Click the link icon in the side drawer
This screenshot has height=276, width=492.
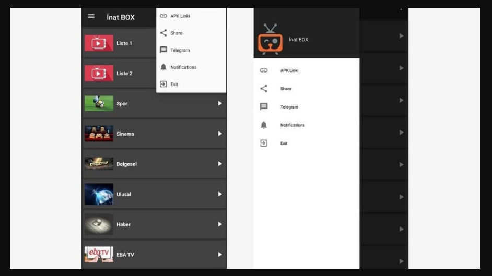pos(264,70)
